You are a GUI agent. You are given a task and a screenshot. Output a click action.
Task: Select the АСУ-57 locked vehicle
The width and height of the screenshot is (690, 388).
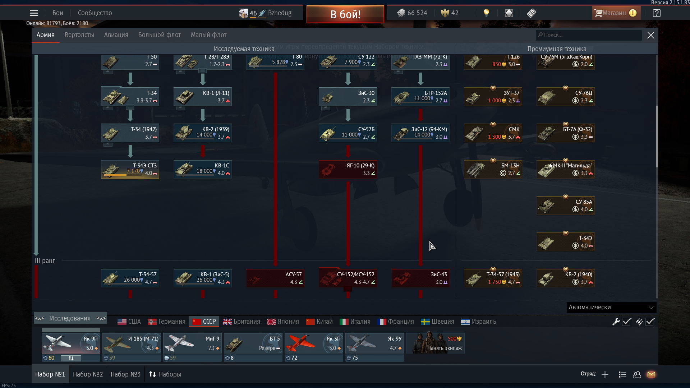pos(275,278)
